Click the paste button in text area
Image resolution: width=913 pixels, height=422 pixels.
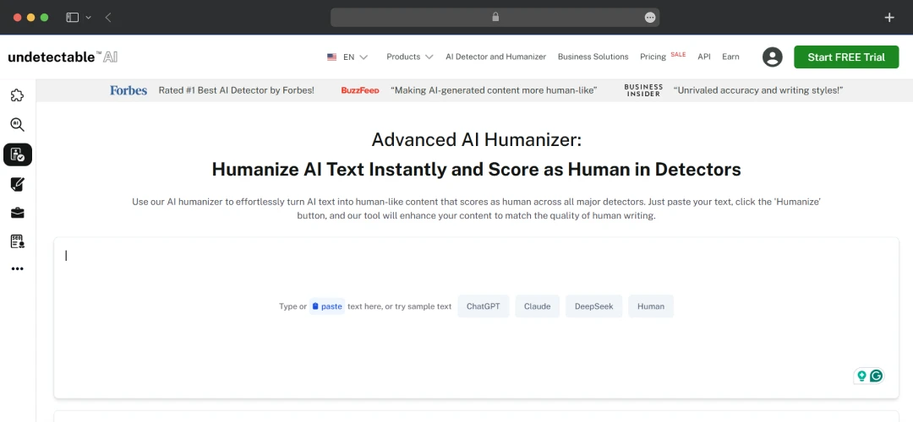(x=326, y=306)
